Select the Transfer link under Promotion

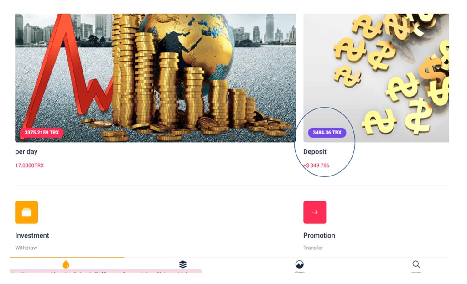point(313,248)
